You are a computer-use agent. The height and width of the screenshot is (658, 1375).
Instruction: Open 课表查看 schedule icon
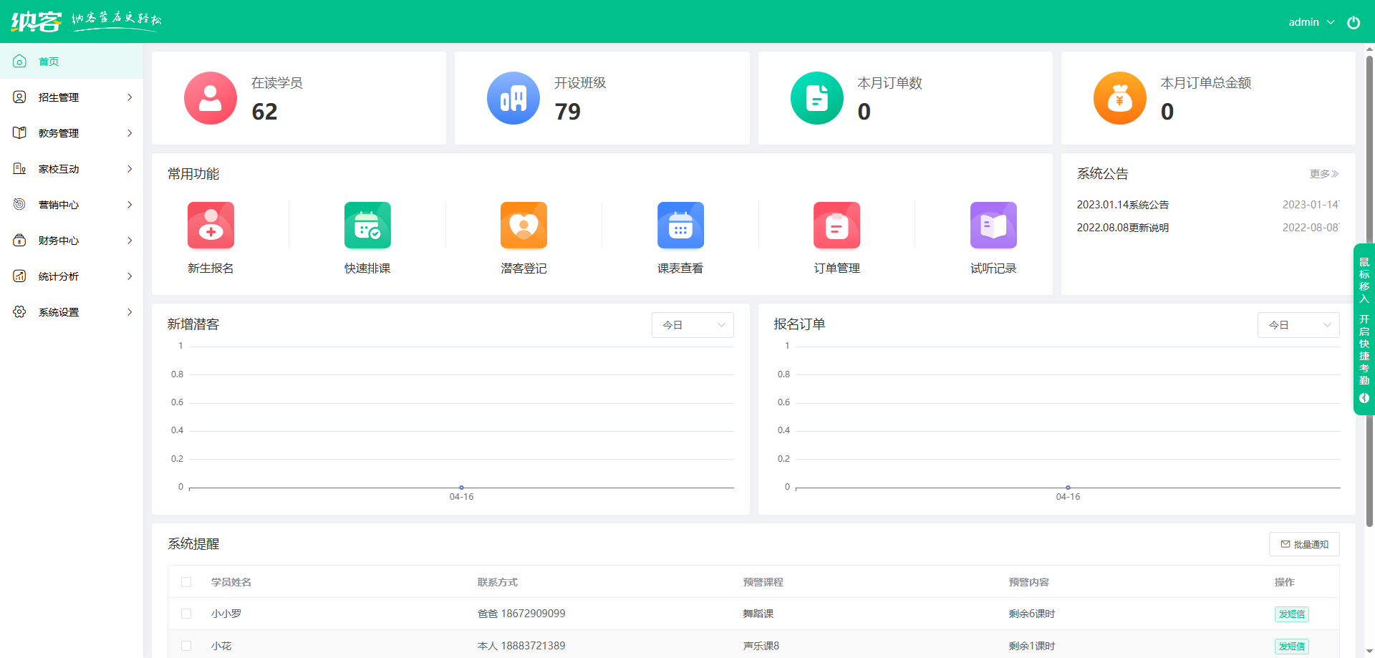pos(680,226)
